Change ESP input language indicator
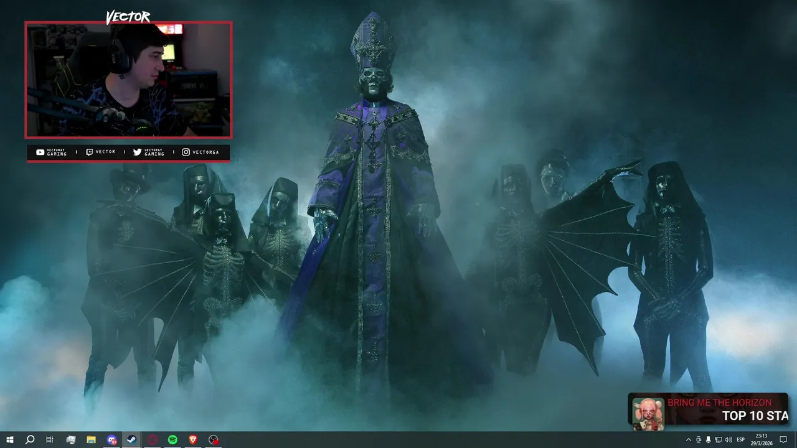 (741, 440)
